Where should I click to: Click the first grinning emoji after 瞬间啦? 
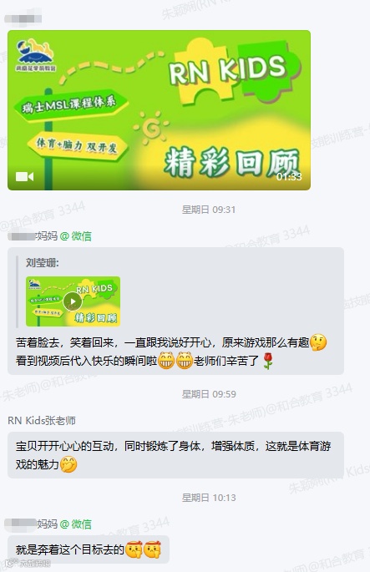click(x=166, y=361)
